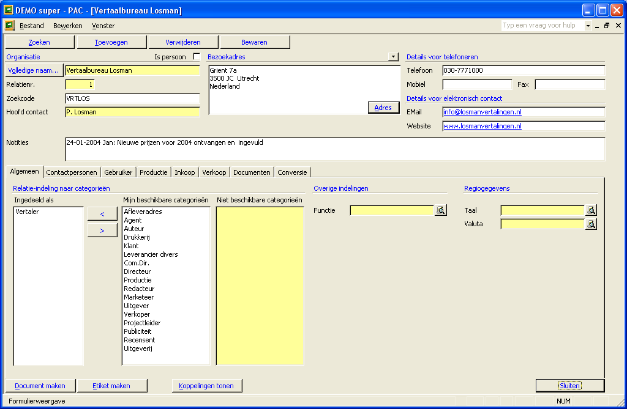Click the Taal input field

(x=543, y=210)
